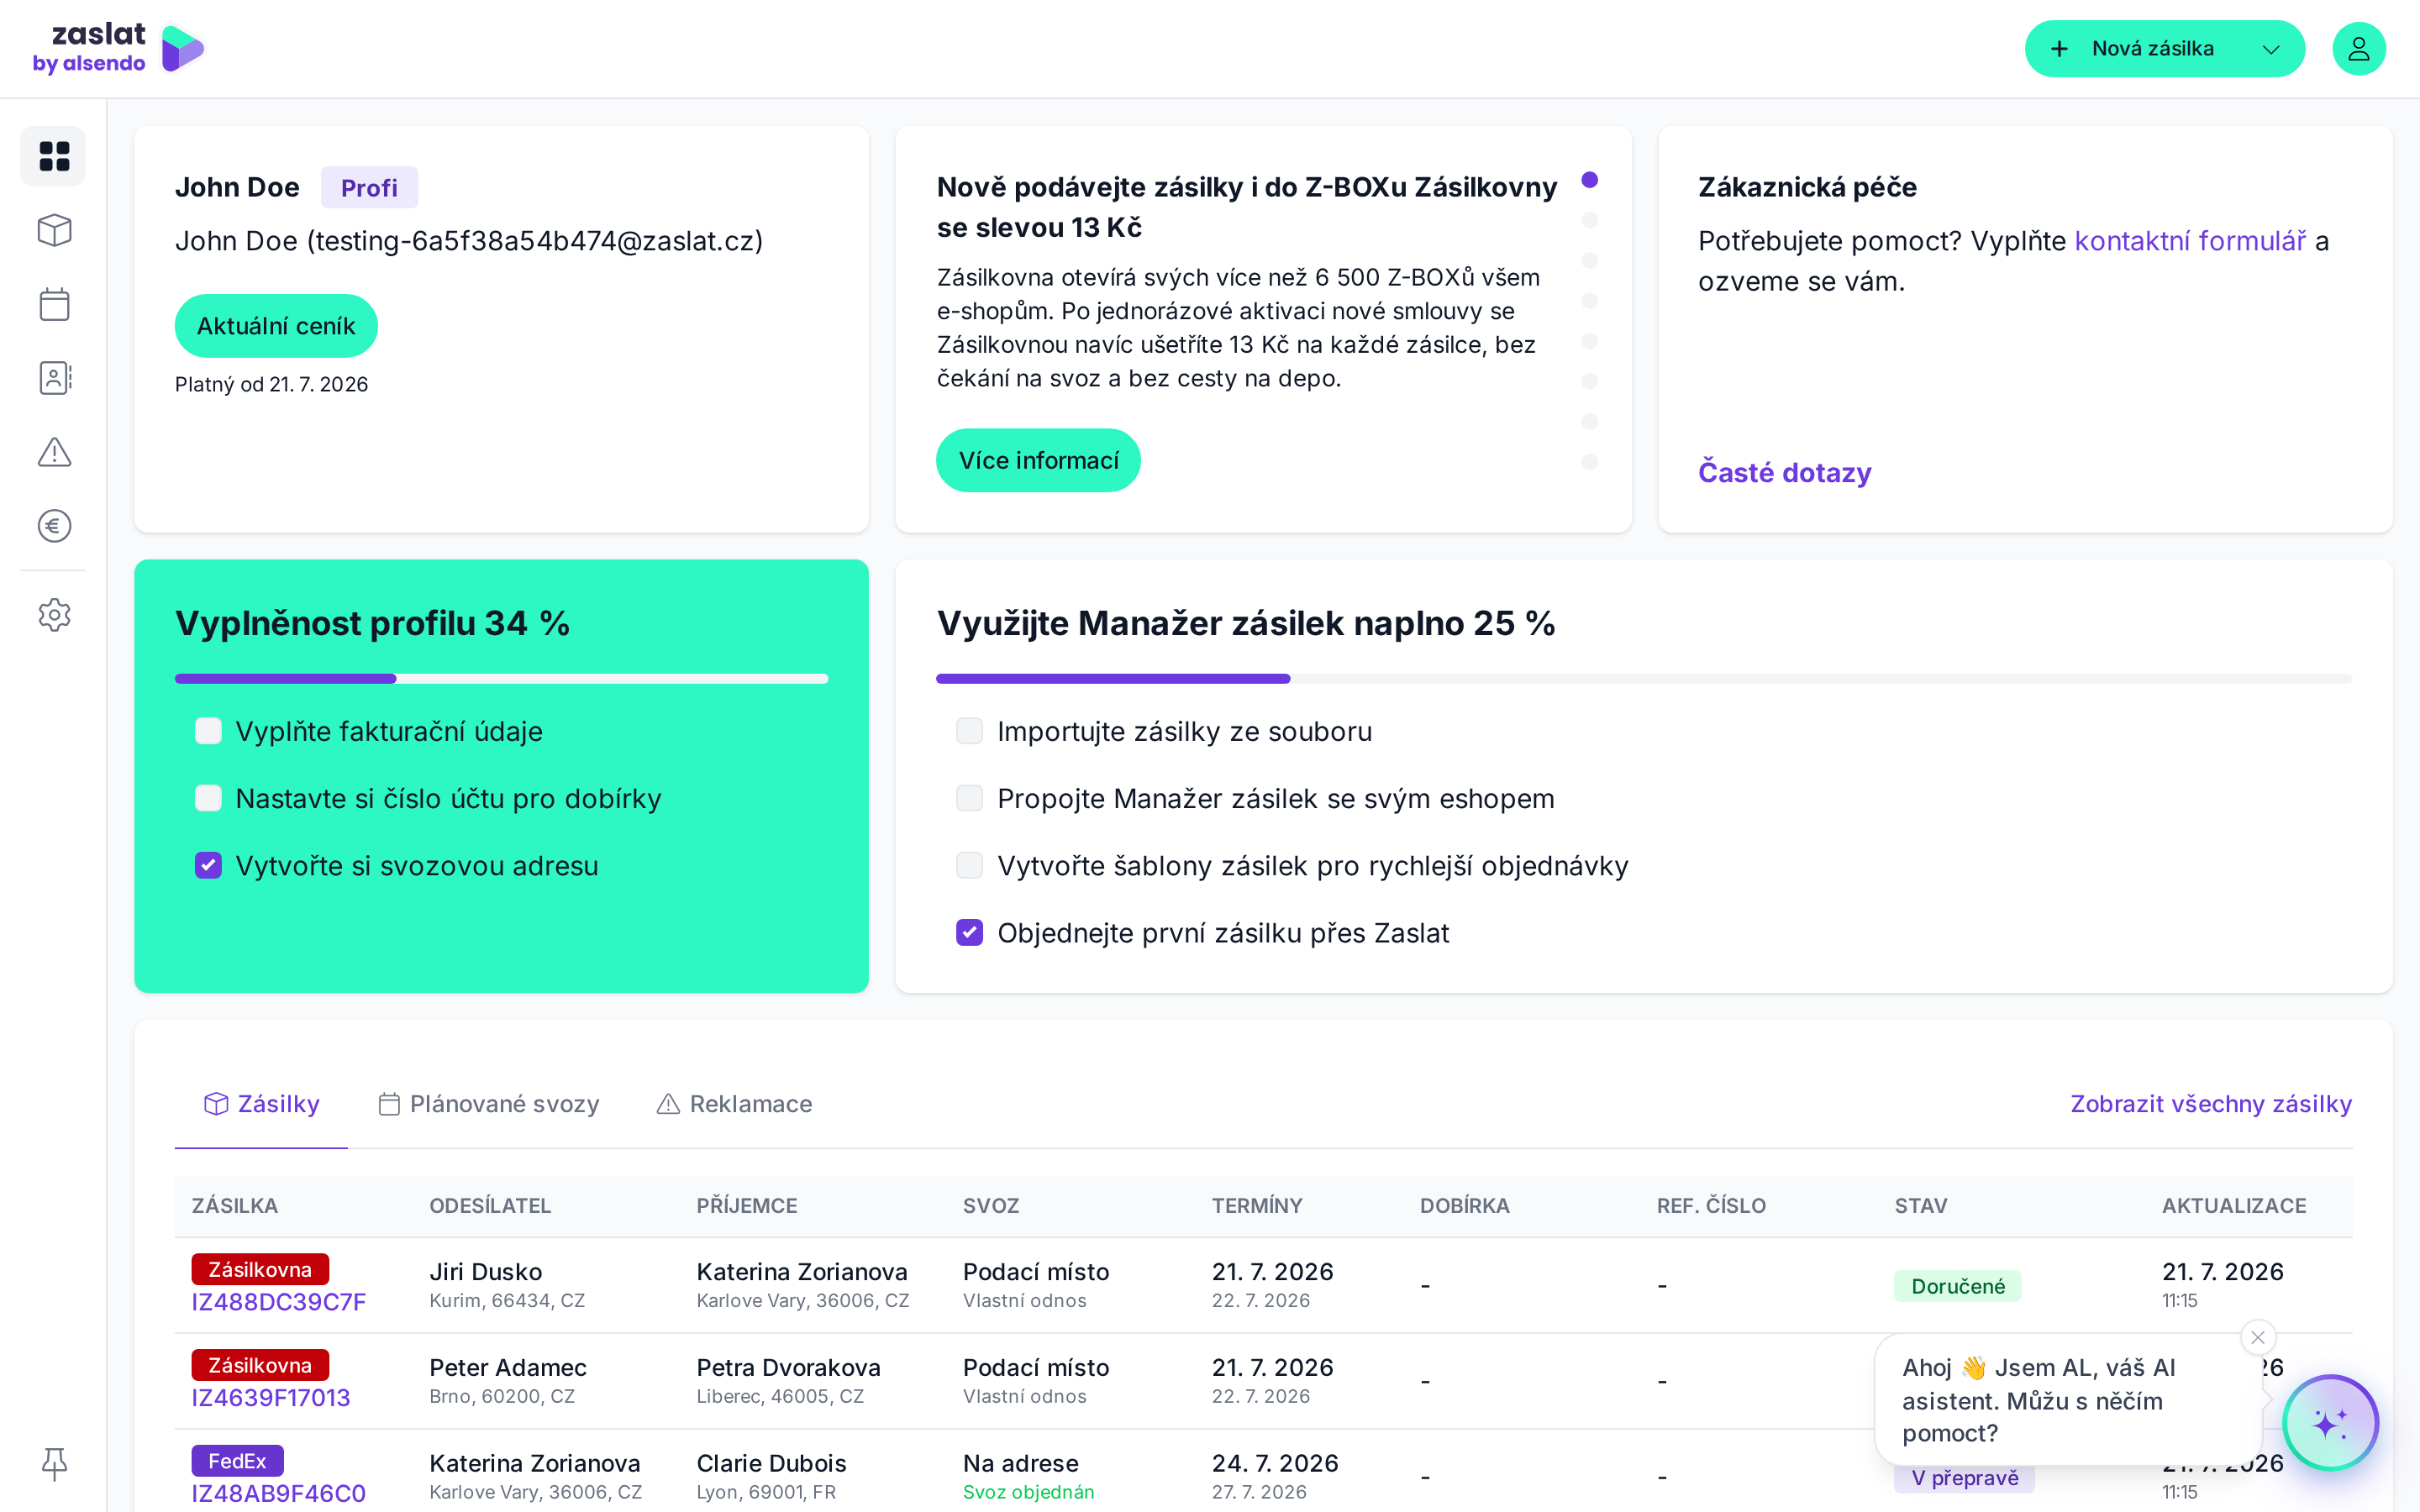The height and width of the screenshot is (1512, 2420).
Task: Open billing euro icon in sidebar
Action: click(x=54, y=526)
